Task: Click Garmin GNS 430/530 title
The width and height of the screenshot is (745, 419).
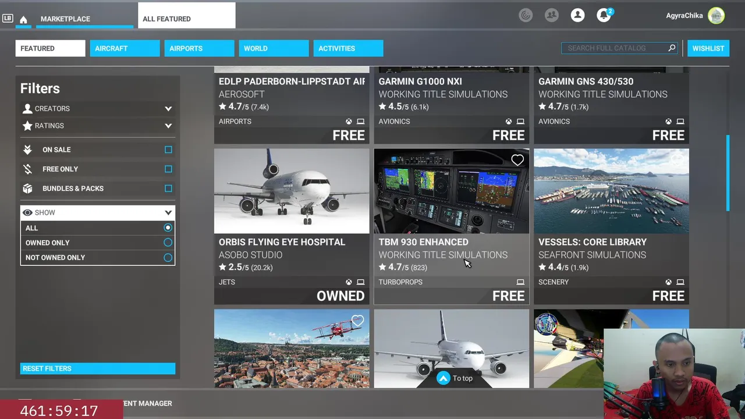Action: point(586,81)
